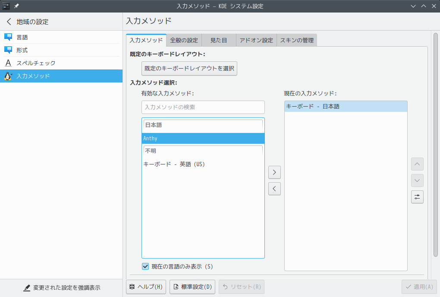Maximize the KDE システム設定 window

tap(424, 6)
